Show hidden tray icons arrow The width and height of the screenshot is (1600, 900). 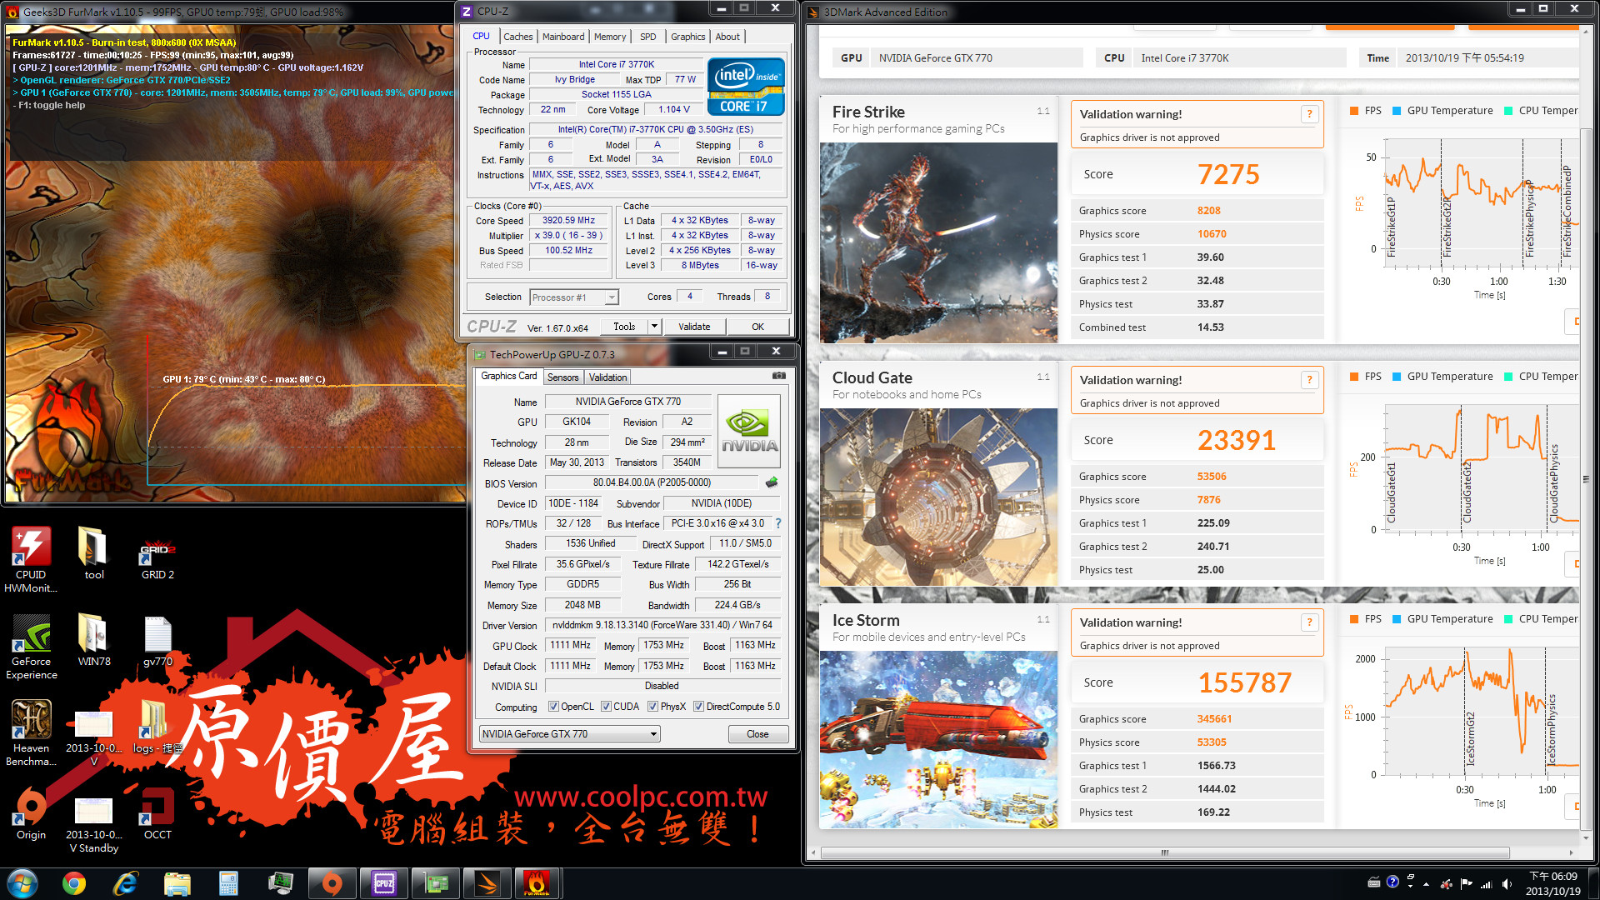click(1426, 883)
